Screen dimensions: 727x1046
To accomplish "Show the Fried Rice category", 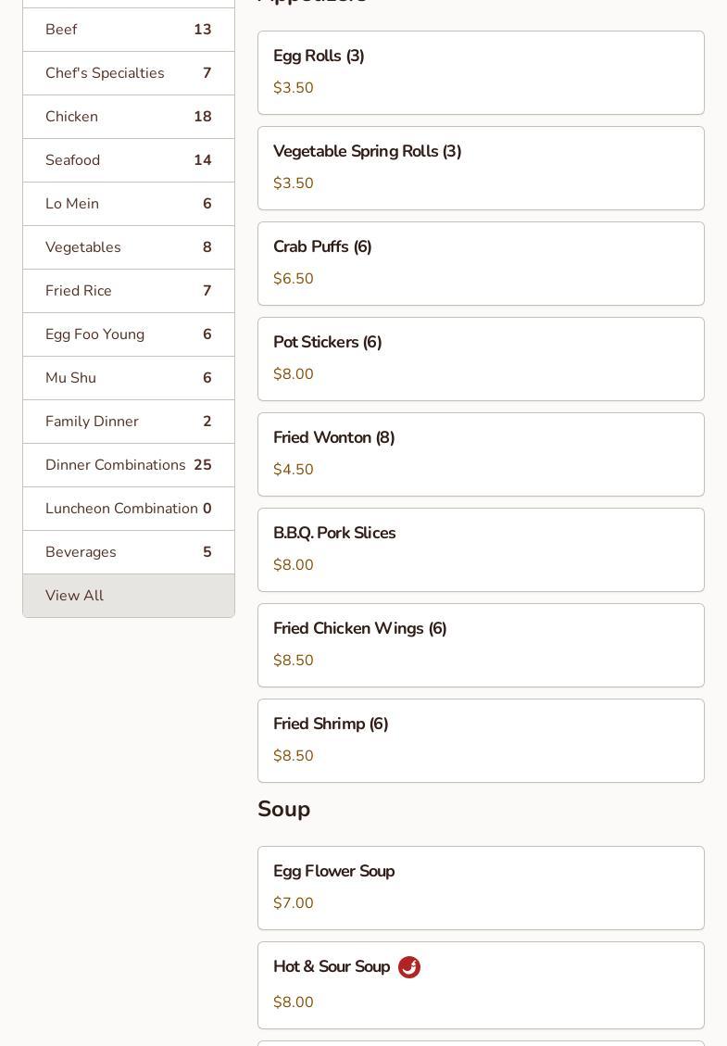I will coord(128,291).
